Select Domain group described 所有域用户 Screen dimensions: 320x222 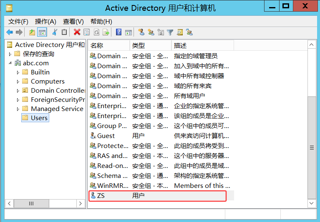click(161, 96)
